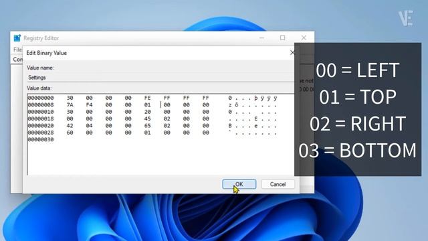
Task: Select byte 65 in row 00000020
Action: 147,126
